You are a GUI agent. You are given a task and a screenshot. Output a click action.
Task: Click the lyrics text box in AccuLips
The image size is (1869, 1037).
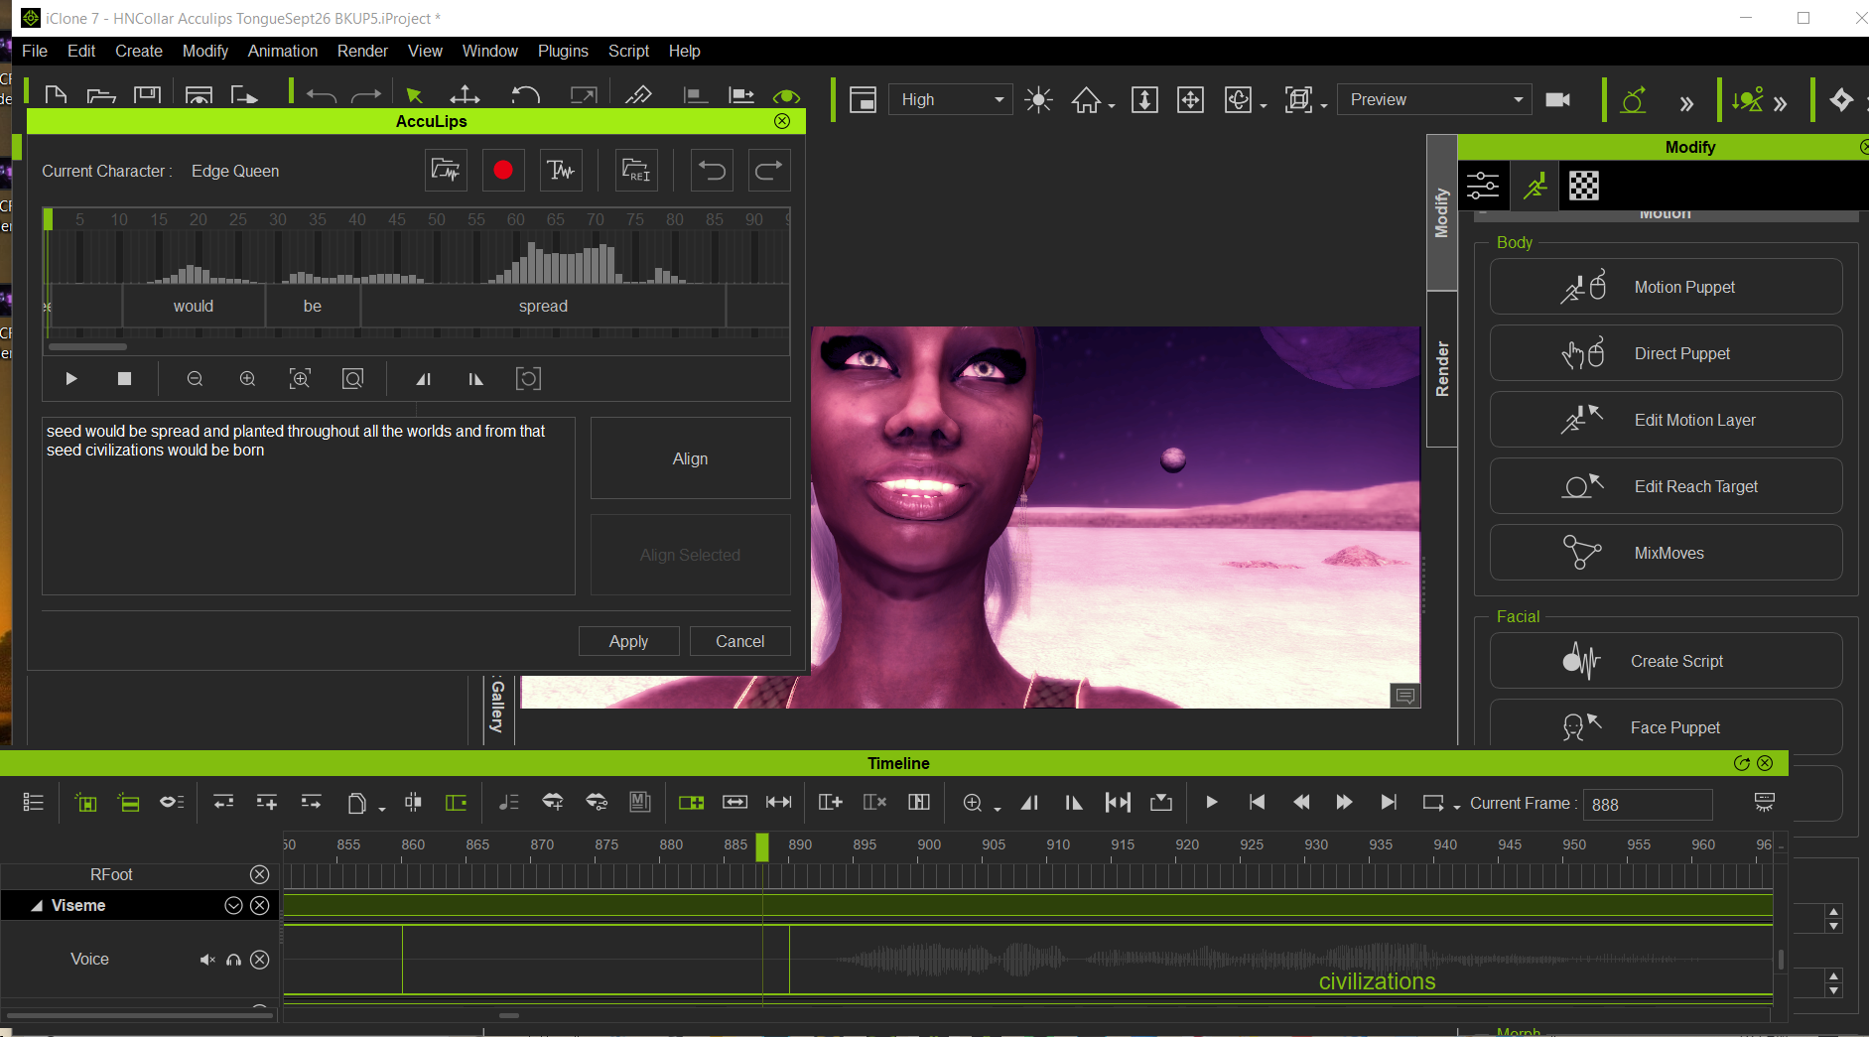[x=309, y=506]
